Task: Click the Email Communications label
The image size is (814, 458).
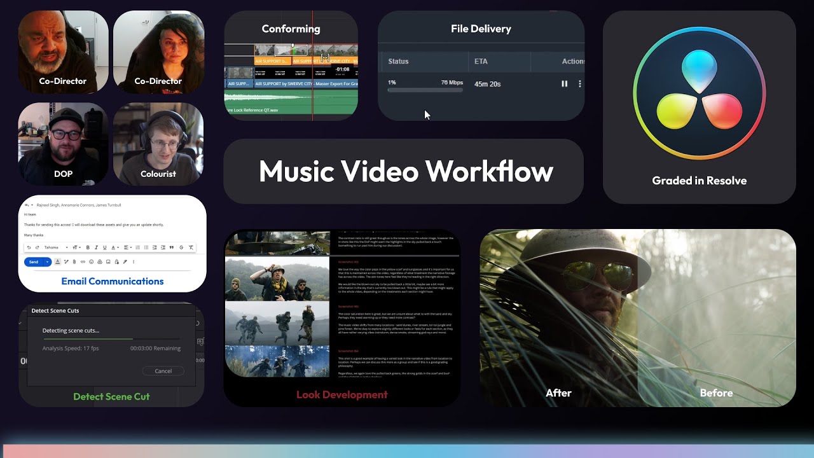Action: 113,281
